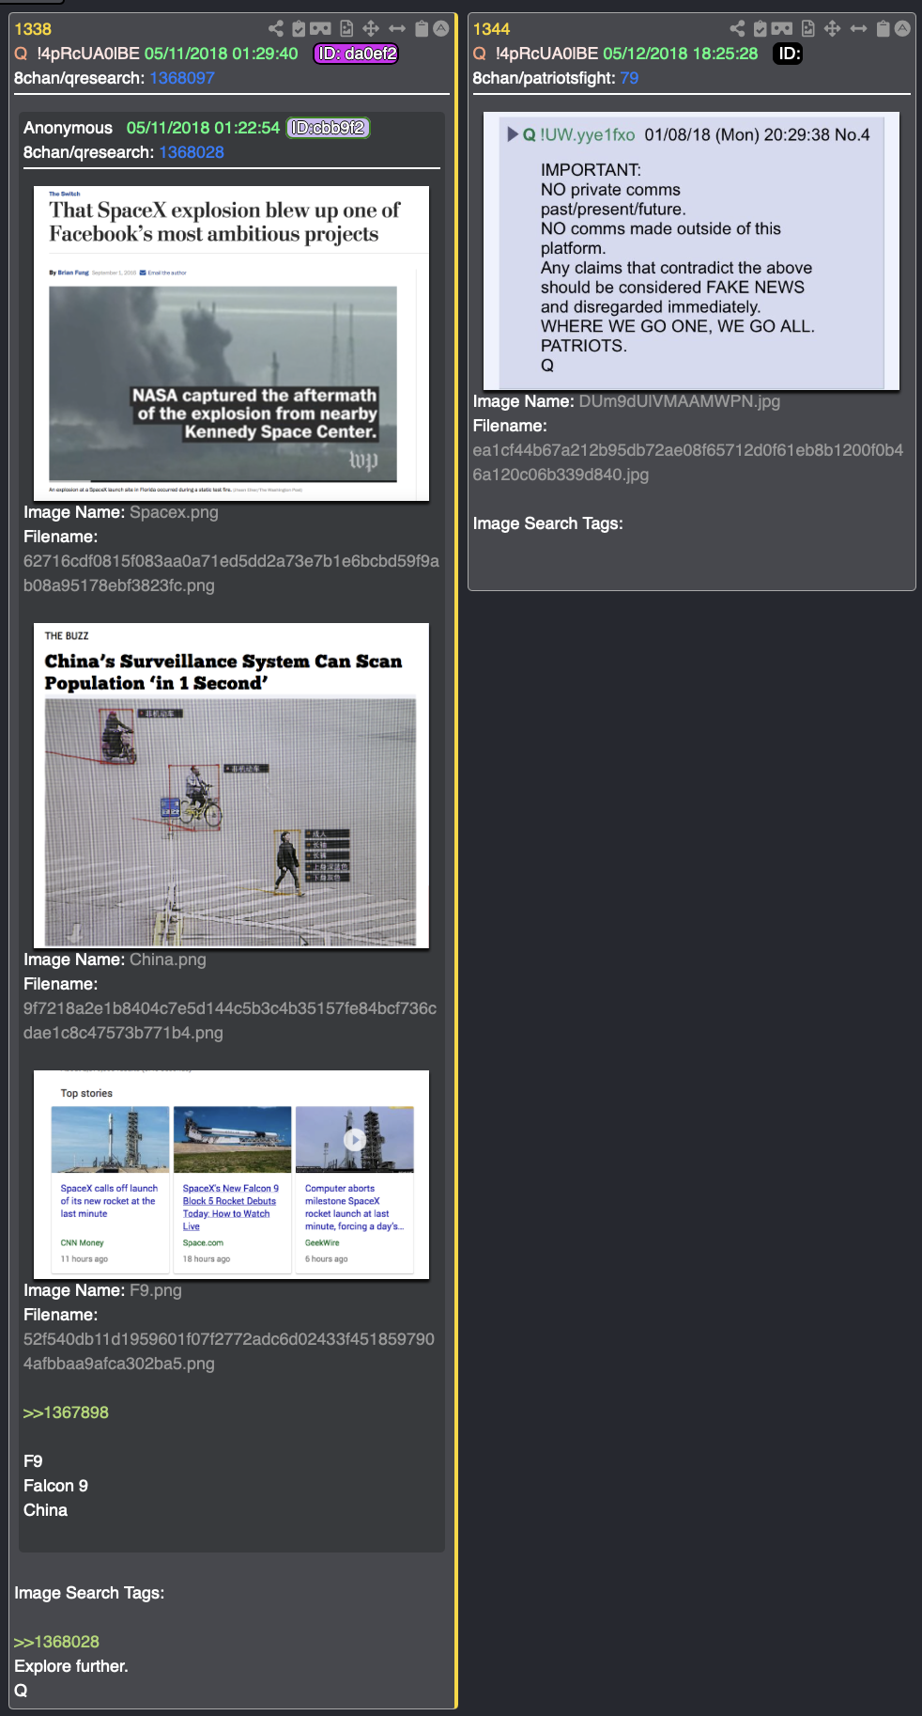Open patriotsfight post link 79
This screenshot has width=922, height=1716.
pos(629,78)
